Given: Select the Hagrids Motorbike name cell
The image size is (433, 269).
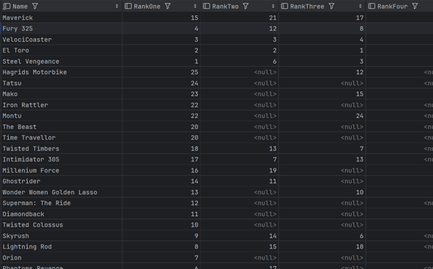Looking at the screenshot, I should (62, 72).
